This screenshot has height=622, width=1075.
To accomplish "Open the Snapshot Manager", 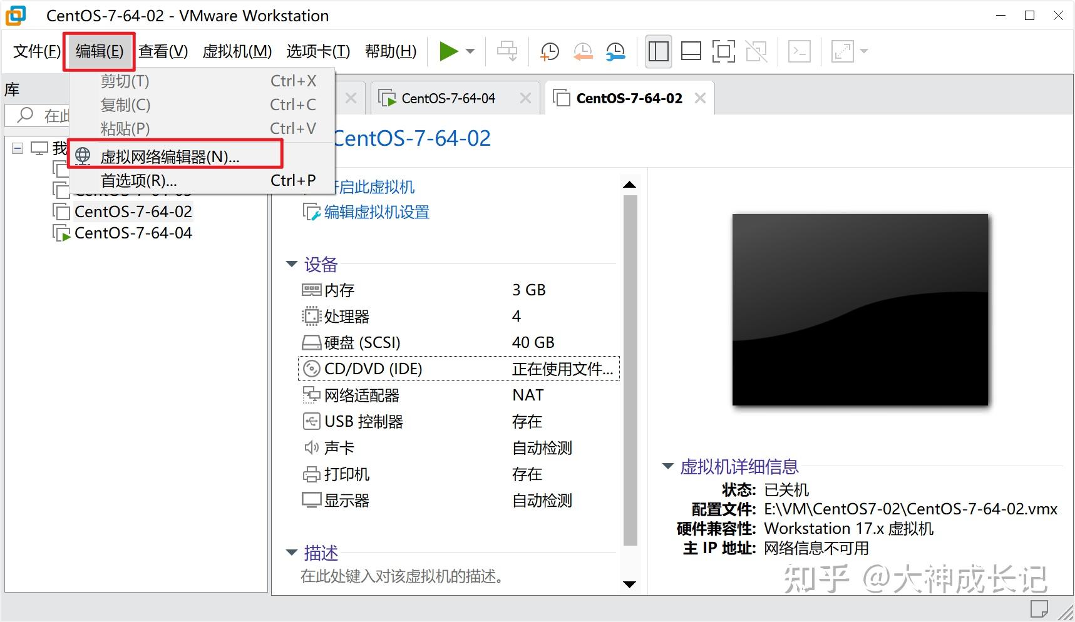I will coord(615,51).
